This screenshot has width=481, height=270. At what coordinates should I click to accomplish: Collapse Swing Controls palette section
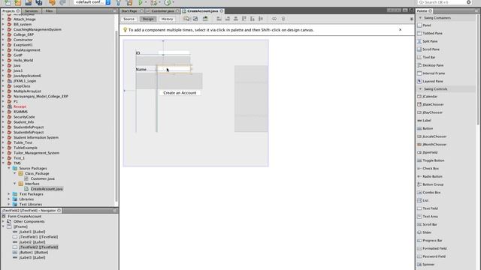[x=420, y=88]
